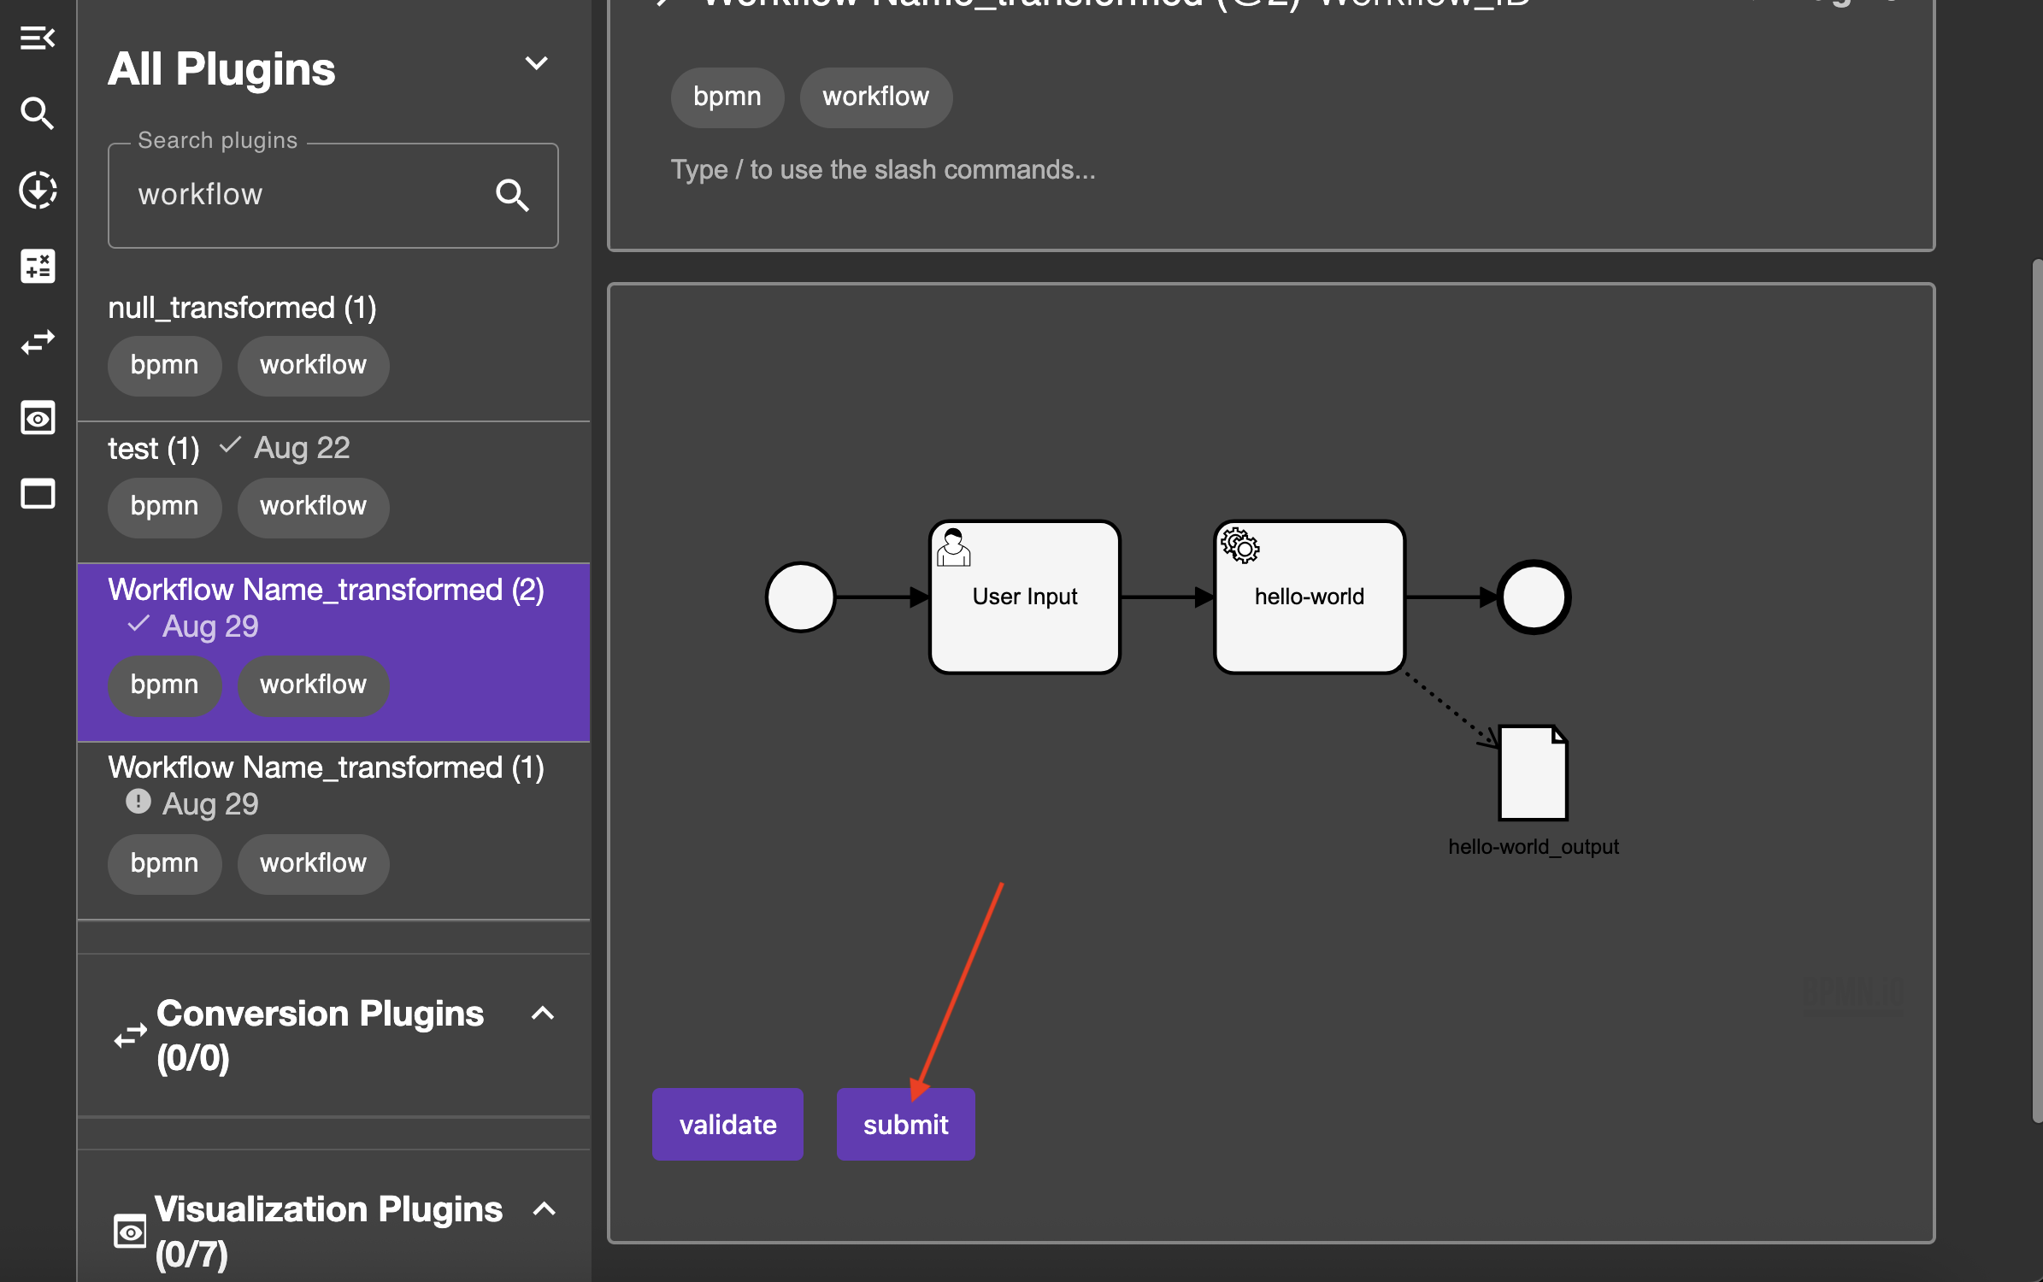Click workflow tag in the main plugin header
The height and width of the screenshot is (1282, 2043).
coord(875,97)
